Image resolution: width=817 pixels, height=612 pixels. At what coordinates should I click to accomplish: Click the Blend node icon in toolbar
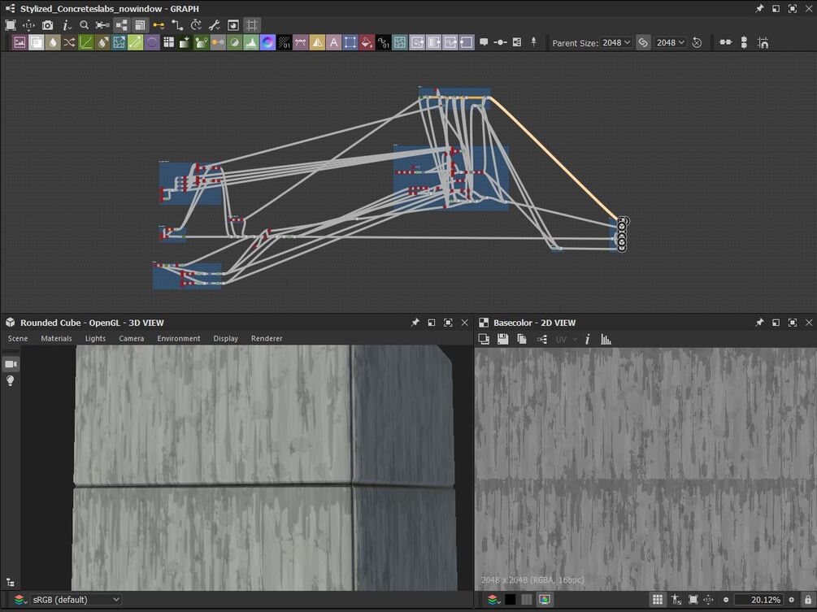coord(37,42)
